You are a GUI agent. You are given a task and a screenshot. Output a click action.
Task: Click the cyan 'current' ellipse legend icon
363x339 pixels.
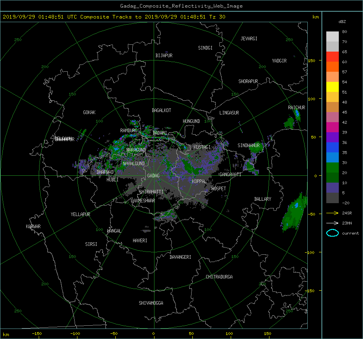pos(332,233)
